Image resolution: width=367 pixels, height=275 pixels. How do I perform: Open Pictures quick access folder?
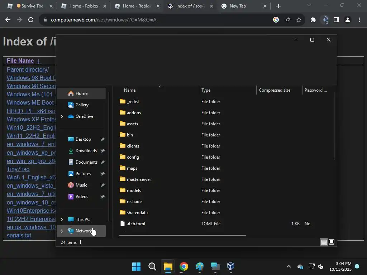coord(81,174)
